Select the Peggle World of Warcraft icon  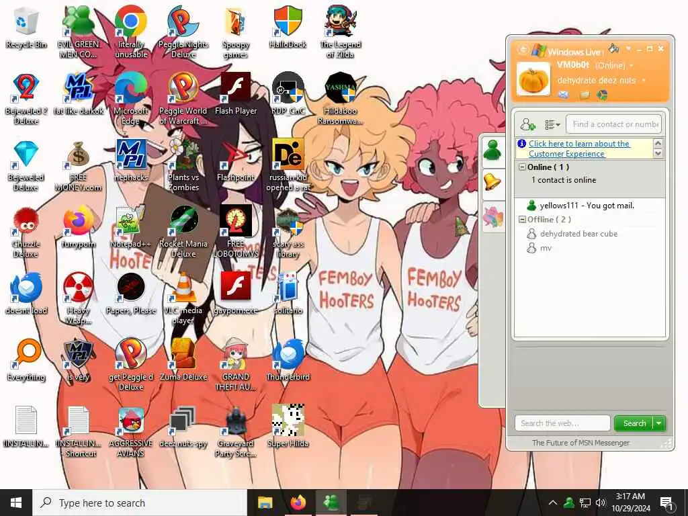click(x=183, y=99)
